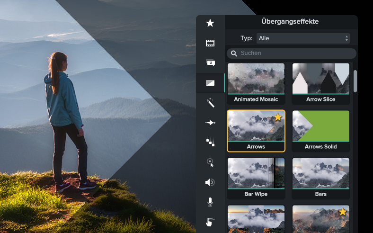Select the Transitions sidebar icon

click(x=210, y=83)
